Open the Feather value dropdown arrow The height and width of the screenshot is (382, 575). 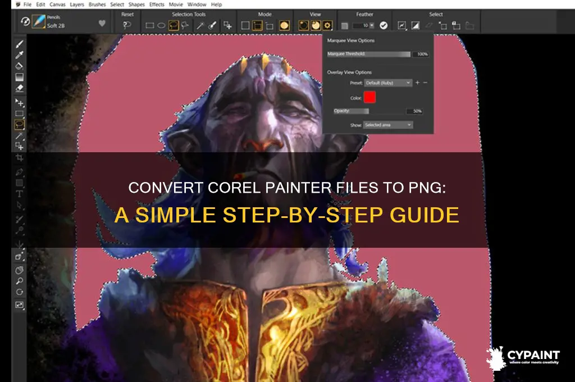(x=372, y=25)
